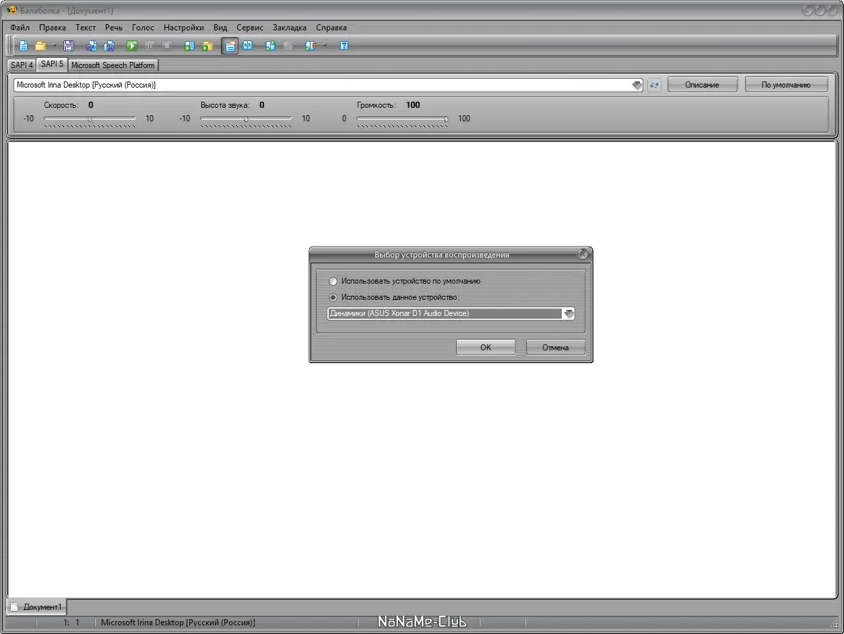Select Использовать данное устройство radio
The height and width of the screenshot is (634, 844).
pyautogui.click(x=333, y=297)
